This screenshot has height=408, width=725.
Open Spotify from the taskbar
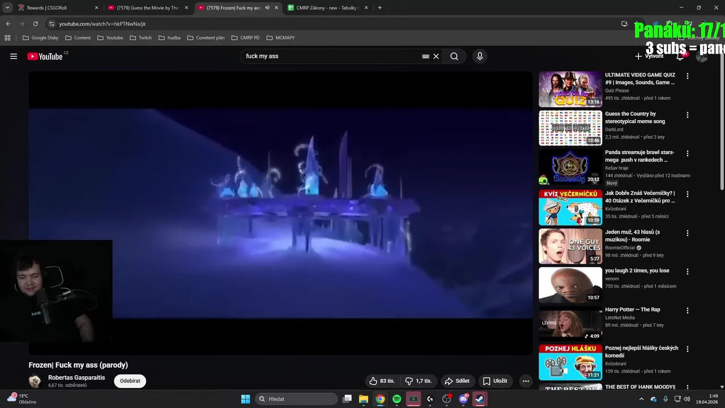pyautogui.click(x=396, y=399)
